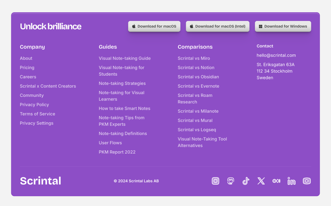331x206 pixels.
Task: Click the 2024 Scrintal Labs AB copyright
Action: [x=136, y=181]
